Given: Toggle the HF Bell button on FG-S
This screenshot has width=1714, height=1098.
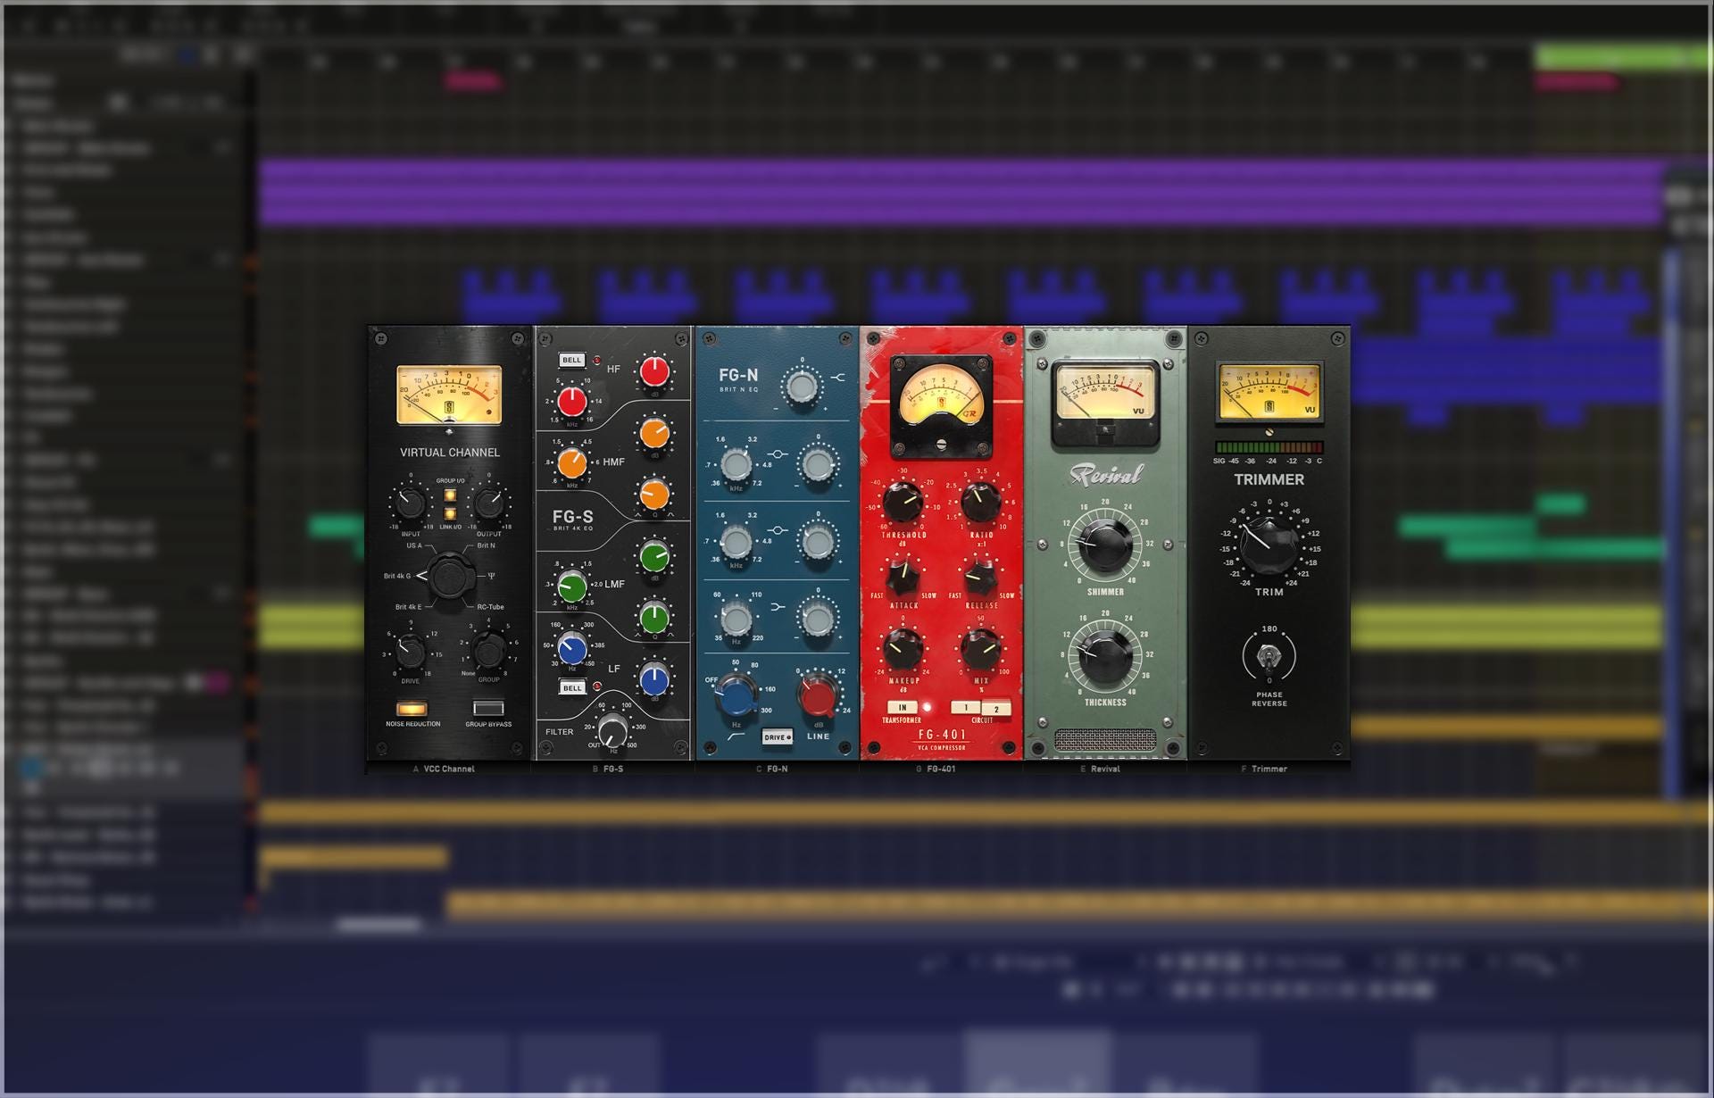Looking at the screenshot, I should [x=571, y=360].
